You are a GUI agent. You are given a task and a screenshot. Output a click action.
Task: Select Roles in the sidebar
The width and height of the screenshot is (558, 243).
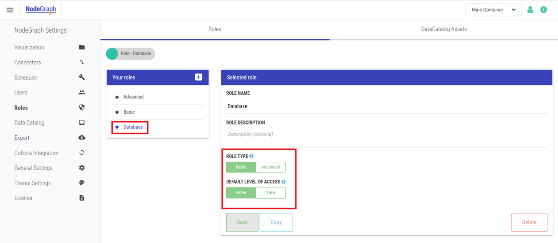(21, 108)
